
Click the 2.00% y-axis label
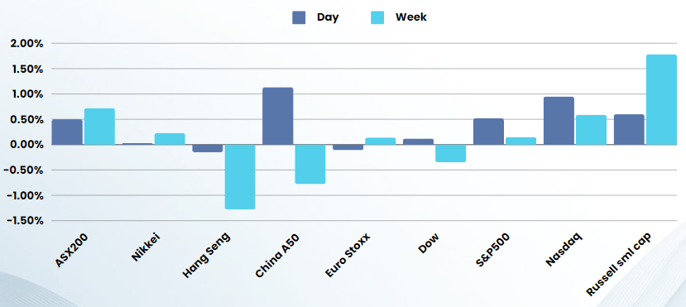25,44
